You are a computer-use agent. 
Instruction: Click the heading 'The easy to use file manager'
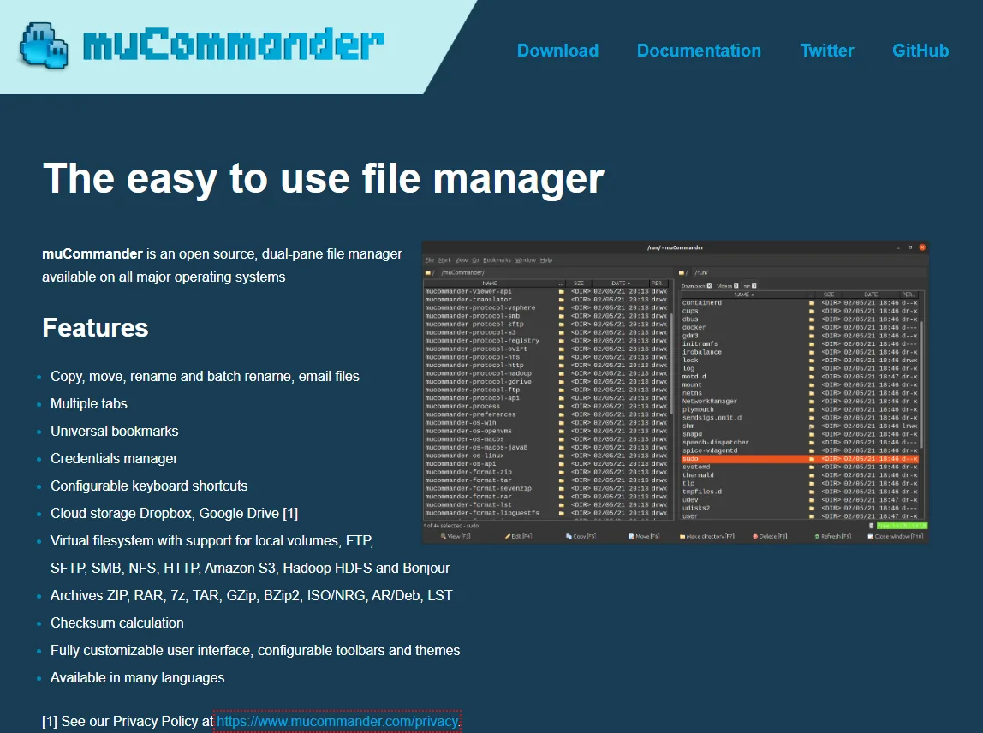pyautogui.click(x=323, y=179)
